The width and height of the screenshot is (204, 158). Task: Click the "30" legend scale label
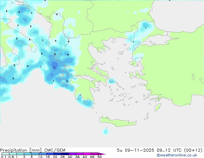pyautogui.click(x=70, y=157)
